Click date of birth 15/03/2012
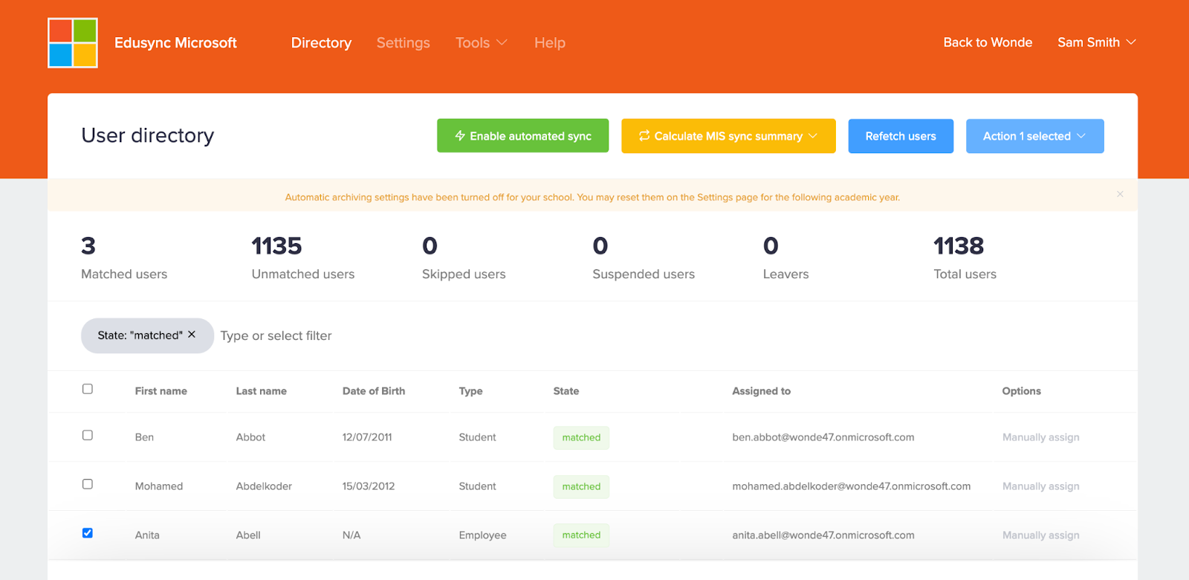Screen dimensions: 1189x580 click(369, 486)
